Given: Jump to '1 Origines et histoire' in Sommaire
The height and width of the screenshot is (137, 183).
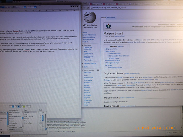Looking at the screenshot, I should pyautogui.click(x=111, y=49).
